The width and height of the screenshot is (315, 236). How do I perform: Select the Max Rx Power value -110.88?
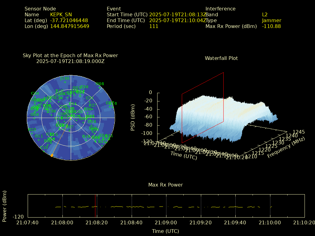(x=271, y=26)
